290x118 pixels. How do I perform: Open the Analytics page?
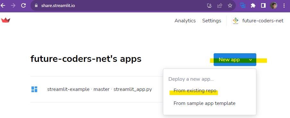(185, 21)
